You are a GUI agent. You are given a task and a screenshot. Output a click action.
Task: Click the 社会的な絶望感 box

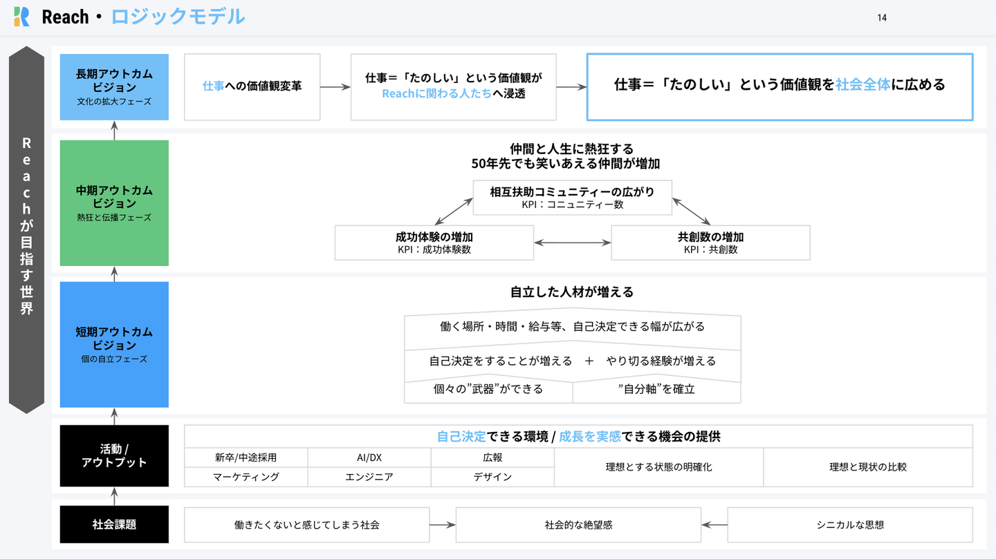click(578, 525)
